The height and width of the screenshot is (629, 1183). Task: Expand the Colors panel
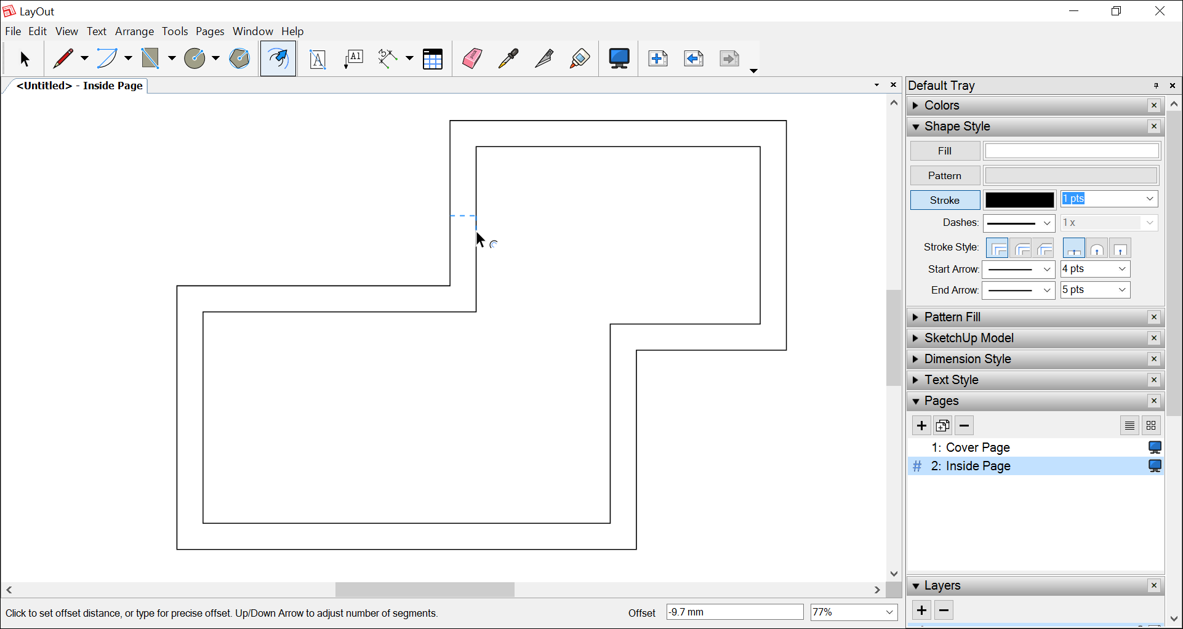pos(942,106)
